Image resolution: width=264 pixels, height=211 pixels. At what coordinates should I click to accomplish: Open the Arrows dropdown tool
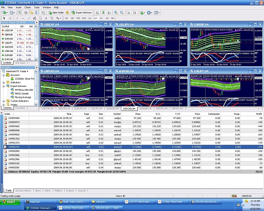58,18
